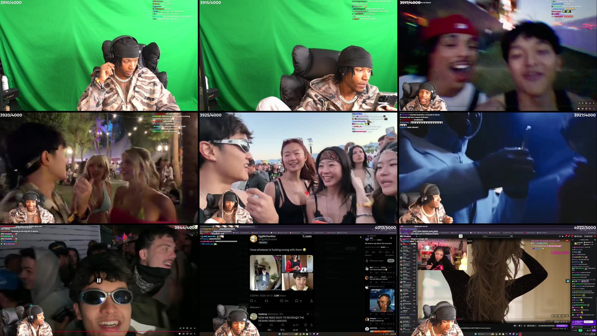This screenshot has height=336, width=597.
Task: Click the repost icon under the tweet
Action: click(267, 301)
